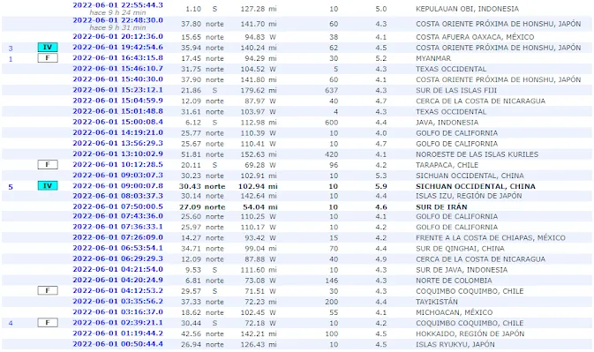Select the FRENTE A LA COSTA DE CHIAPAS text

[474, 237]
